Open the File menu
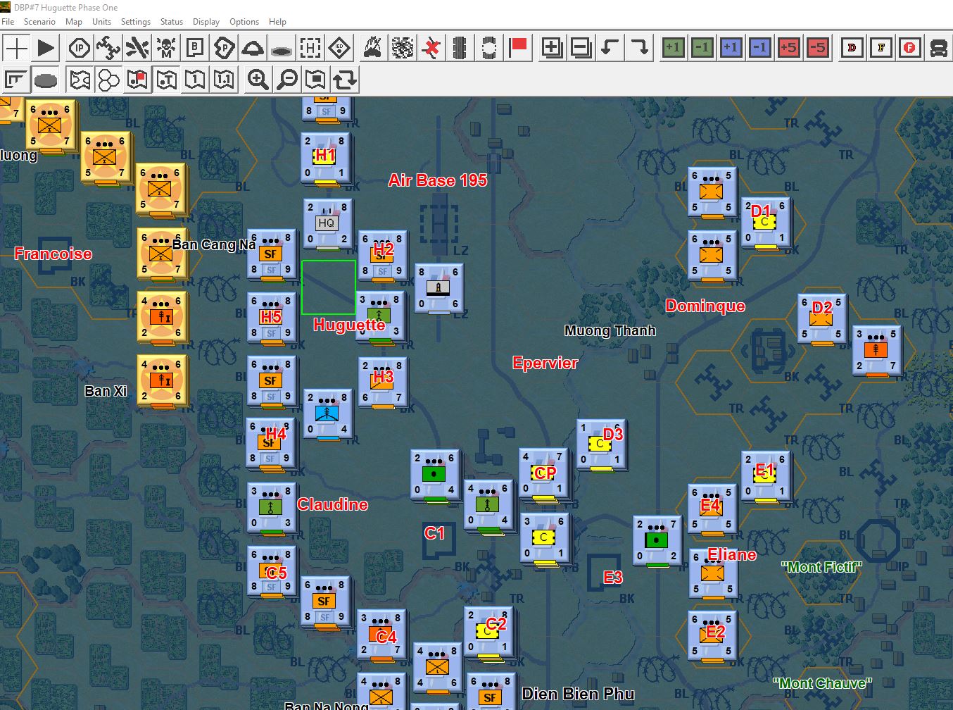953x710 pixels. (8, 22)
